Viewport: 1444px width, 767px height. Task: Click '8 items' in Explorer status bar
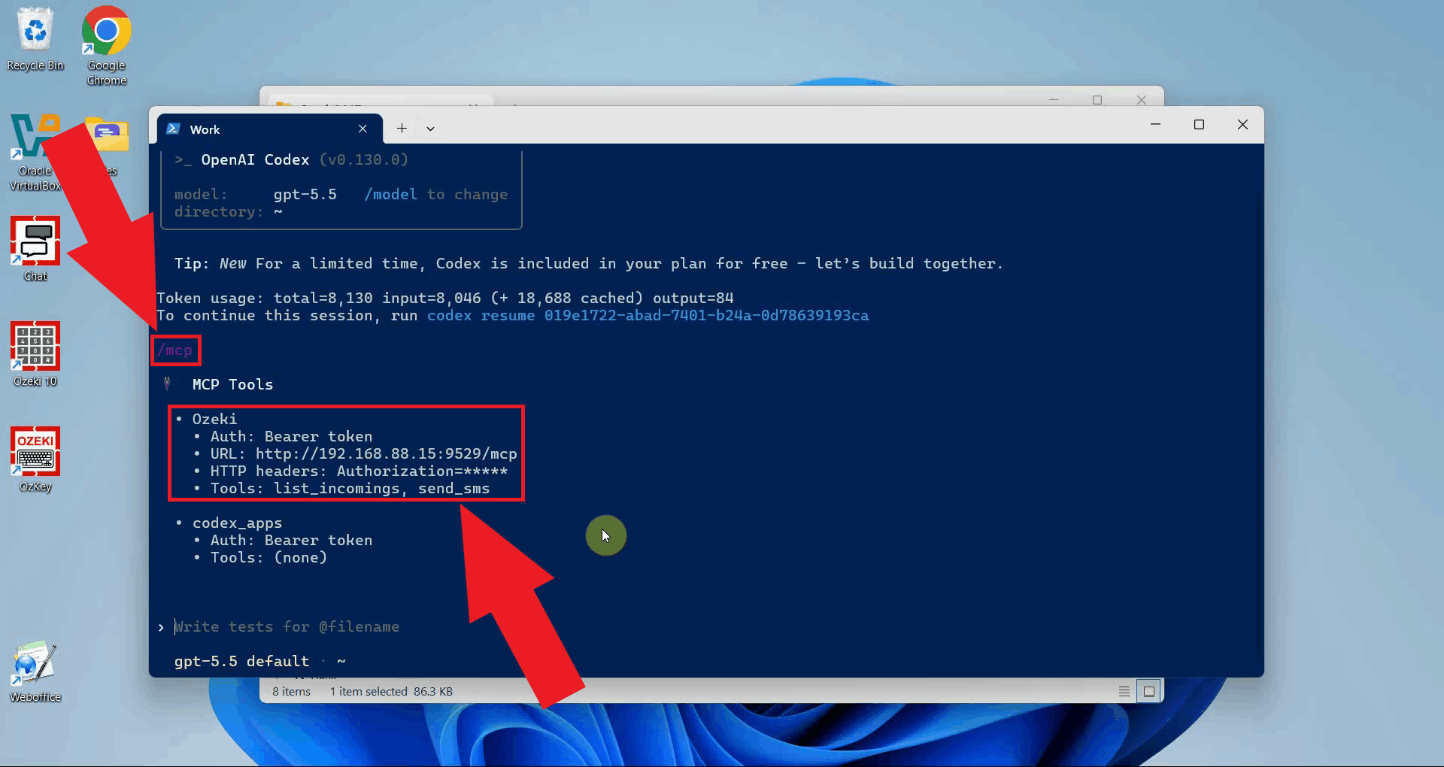[291, 691]
